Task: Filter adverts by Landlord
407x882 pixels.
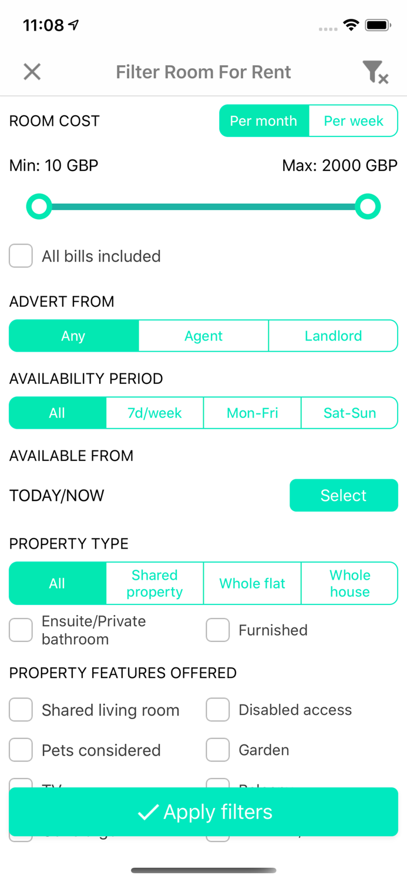Action: 333,336
